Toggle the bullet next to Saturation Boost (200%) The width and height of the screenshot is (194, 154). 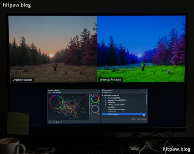106,100
